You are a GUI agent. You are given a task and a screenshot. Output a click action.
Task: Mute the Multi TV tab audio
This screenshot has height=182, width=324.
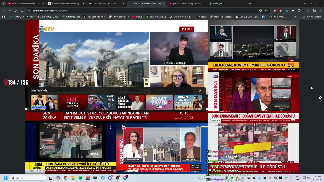159,4
